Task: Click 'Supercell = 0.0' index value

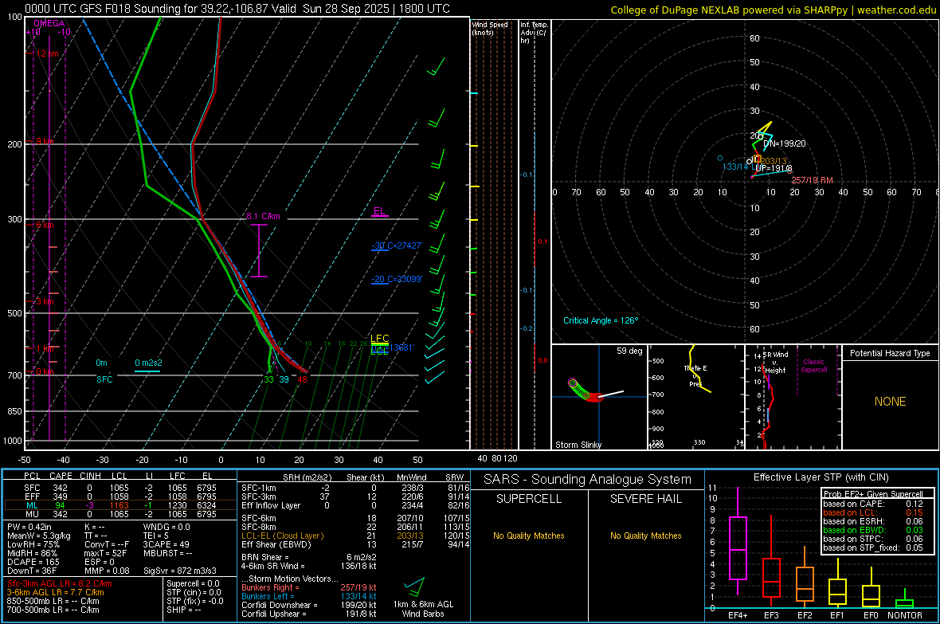Action: [x=193, y=583]
